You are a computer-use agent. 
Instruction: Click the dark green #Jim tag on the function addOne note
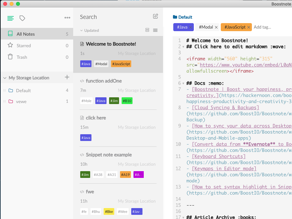(114, 101)
